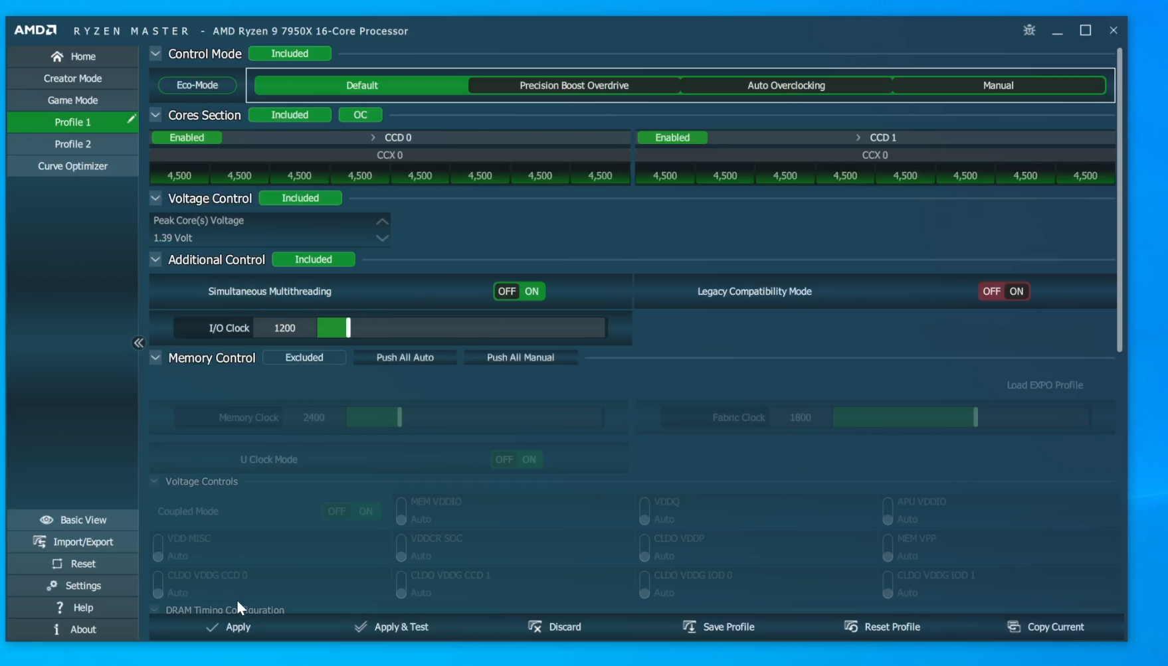Image resolution: width=1168 pixels, height=666 pixels.
Task: Click the Apply checkmark icon
Action: click(213, 627)
